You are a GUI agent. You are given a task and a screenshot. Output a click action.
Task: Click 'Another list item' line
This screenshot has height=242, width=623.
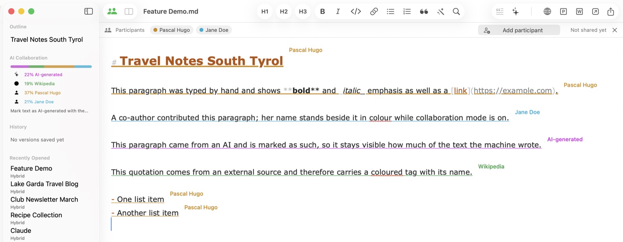(x=145, y=213)
